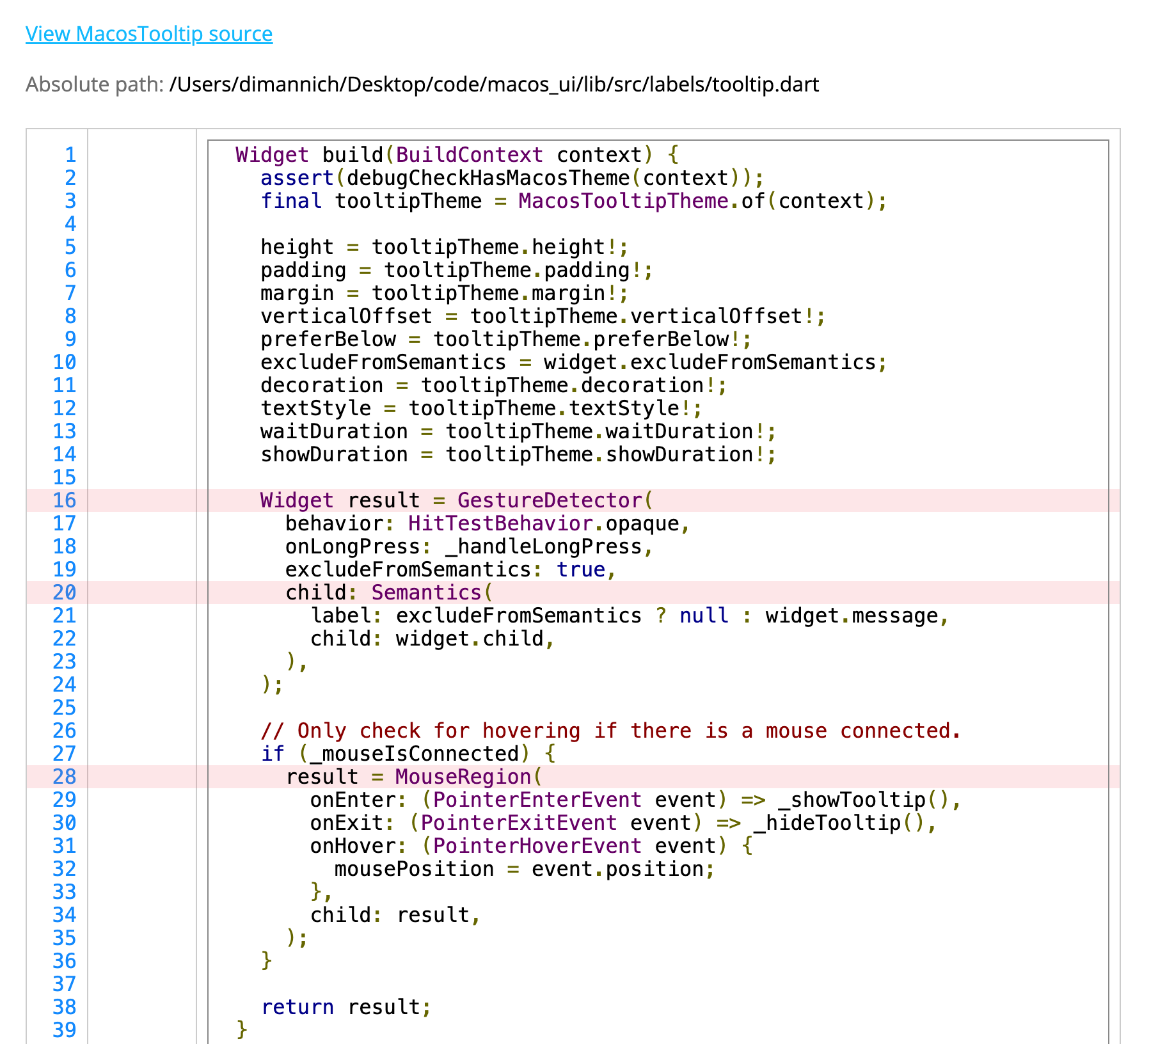
Task: Click the verticalOffset assignment line
Action: [543, 316]
